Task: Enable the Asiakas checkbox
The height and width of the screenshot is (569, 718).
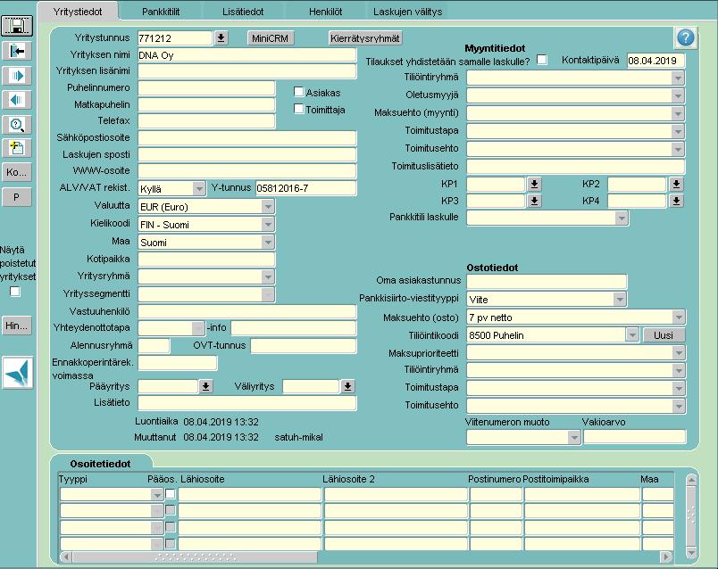Action: click(x=298, y=92)
